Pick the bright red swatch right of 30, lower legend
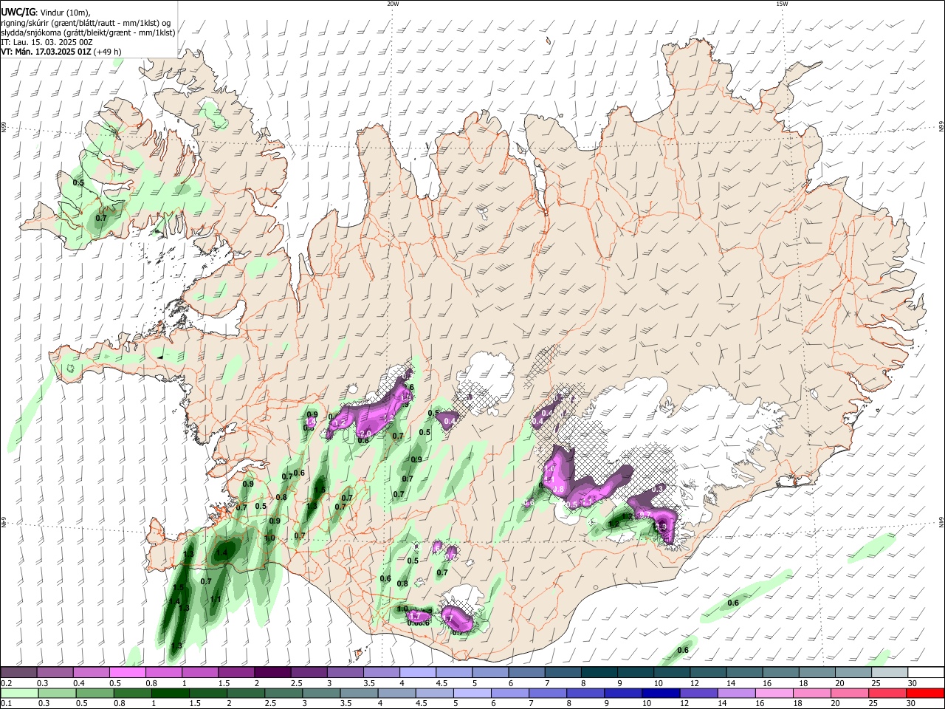This screenshot has height=709, width=945. (x=926, y=693)
